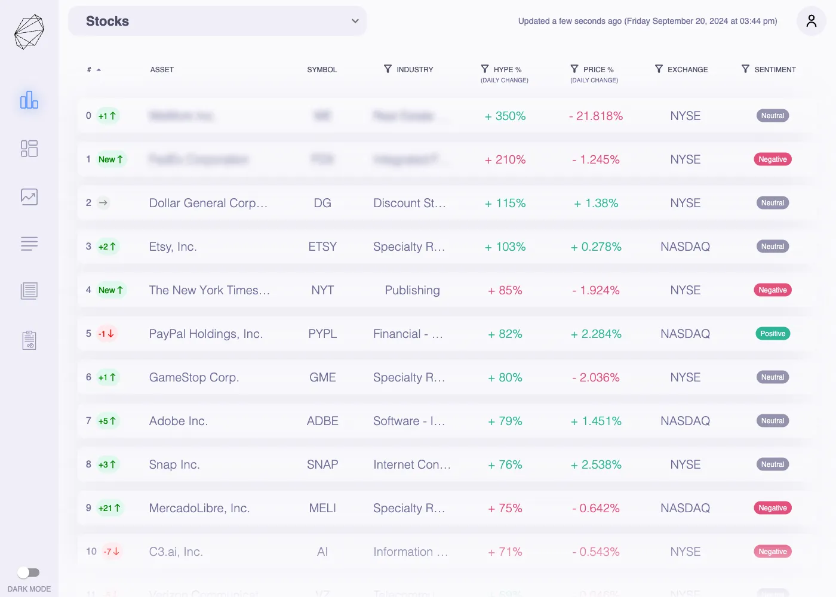Click PayPal Holdings, Inc. asset name

click(x=206, y=334)
